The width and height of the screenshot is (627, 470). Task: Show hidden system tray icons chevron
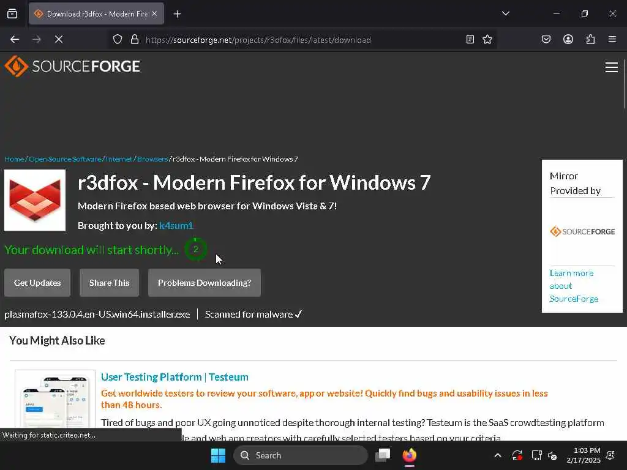(x=498, y=455)
